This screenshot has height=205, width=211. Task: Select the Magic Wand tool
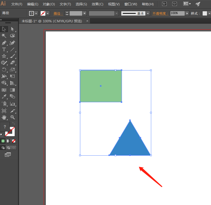[4, 36]
